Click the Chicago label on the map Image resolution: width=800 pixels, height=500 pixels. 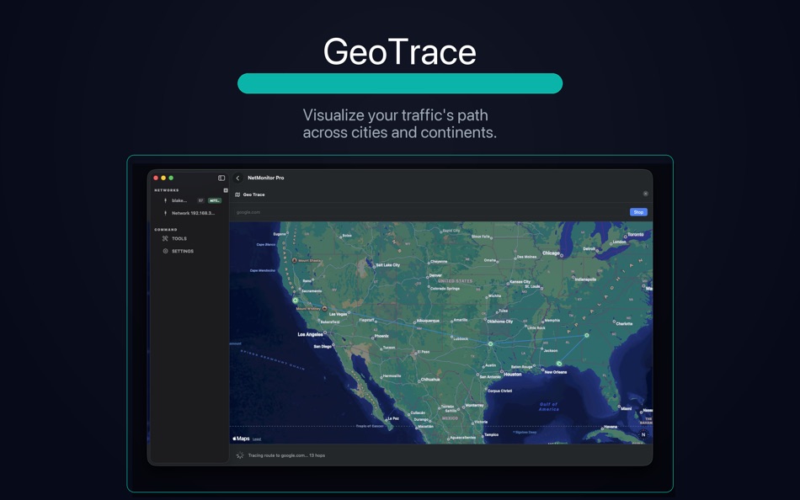(x=551, y=253)
